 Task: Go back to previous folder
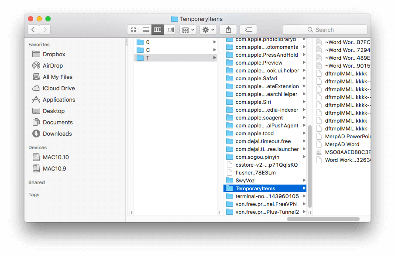click(34, 30)
